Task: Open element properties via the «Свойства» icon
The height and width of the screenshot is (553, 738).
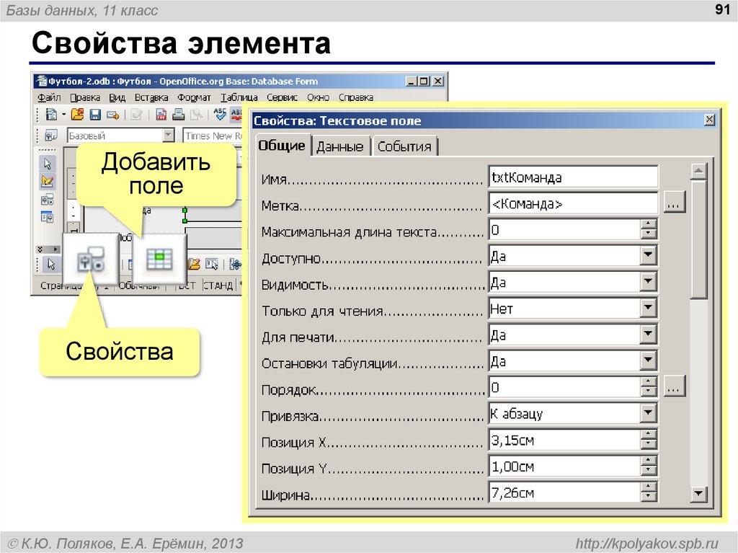Action: [90, 260]
